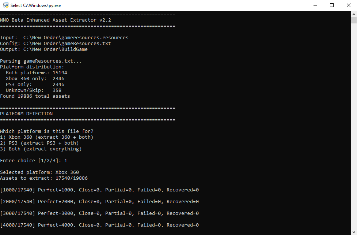357x235 pixels.
Task: Click the "2) PS3 (extract PS3 + both)" option line
Action: [x=39, y=143]
